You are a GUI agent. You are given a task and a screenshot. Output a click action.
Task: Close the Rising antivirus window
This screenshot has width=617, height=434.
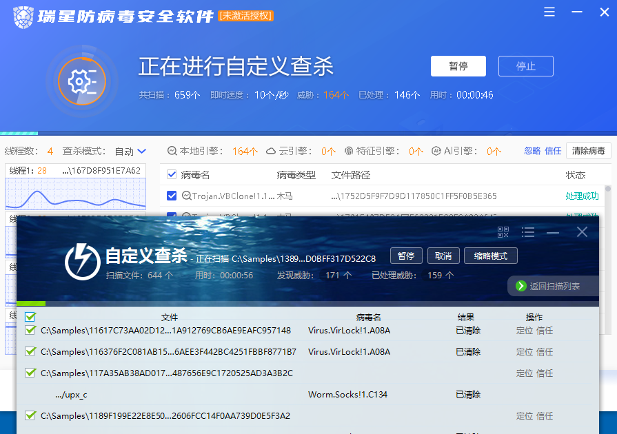(x=605, y=12)
